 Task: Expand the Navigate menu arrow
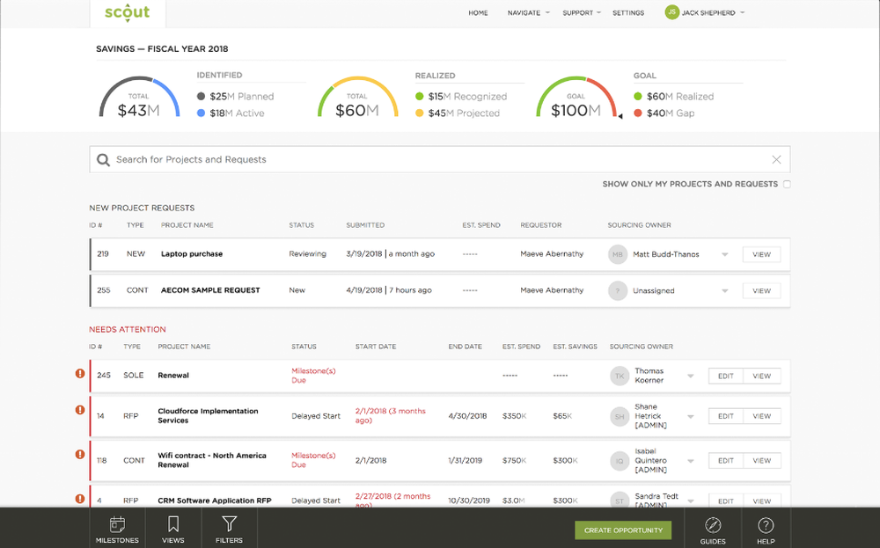[x=547, y=12]
